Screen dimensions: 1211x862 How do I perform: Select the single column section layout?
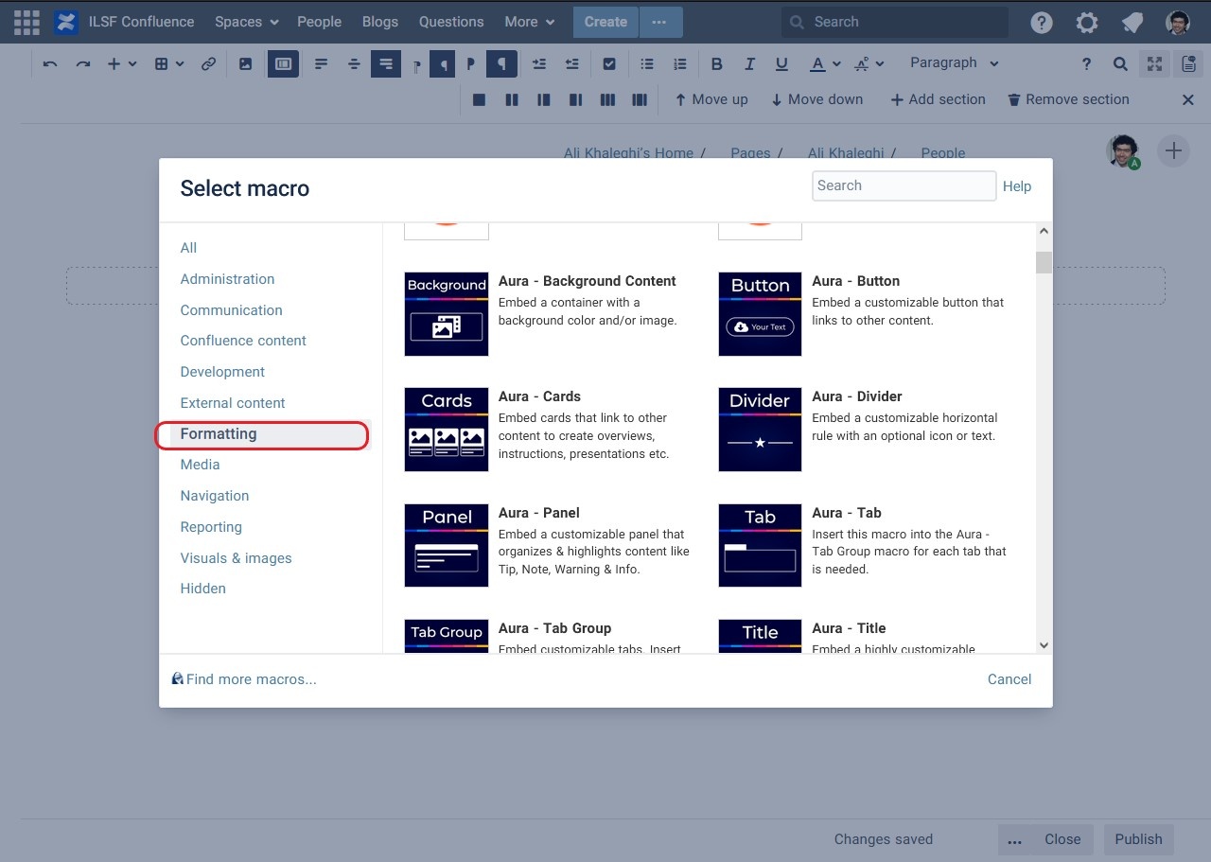coord(480,100)
